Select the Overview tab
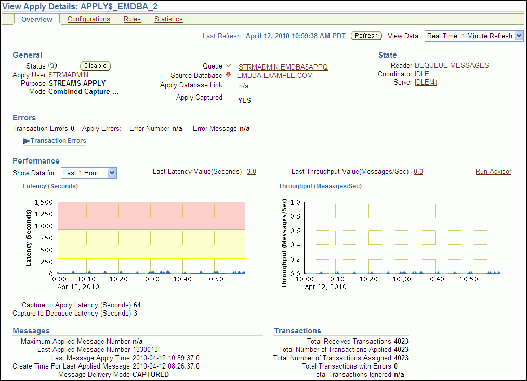Image resolution: width=527 pixels, height=381 pixels. click(37, 19)
